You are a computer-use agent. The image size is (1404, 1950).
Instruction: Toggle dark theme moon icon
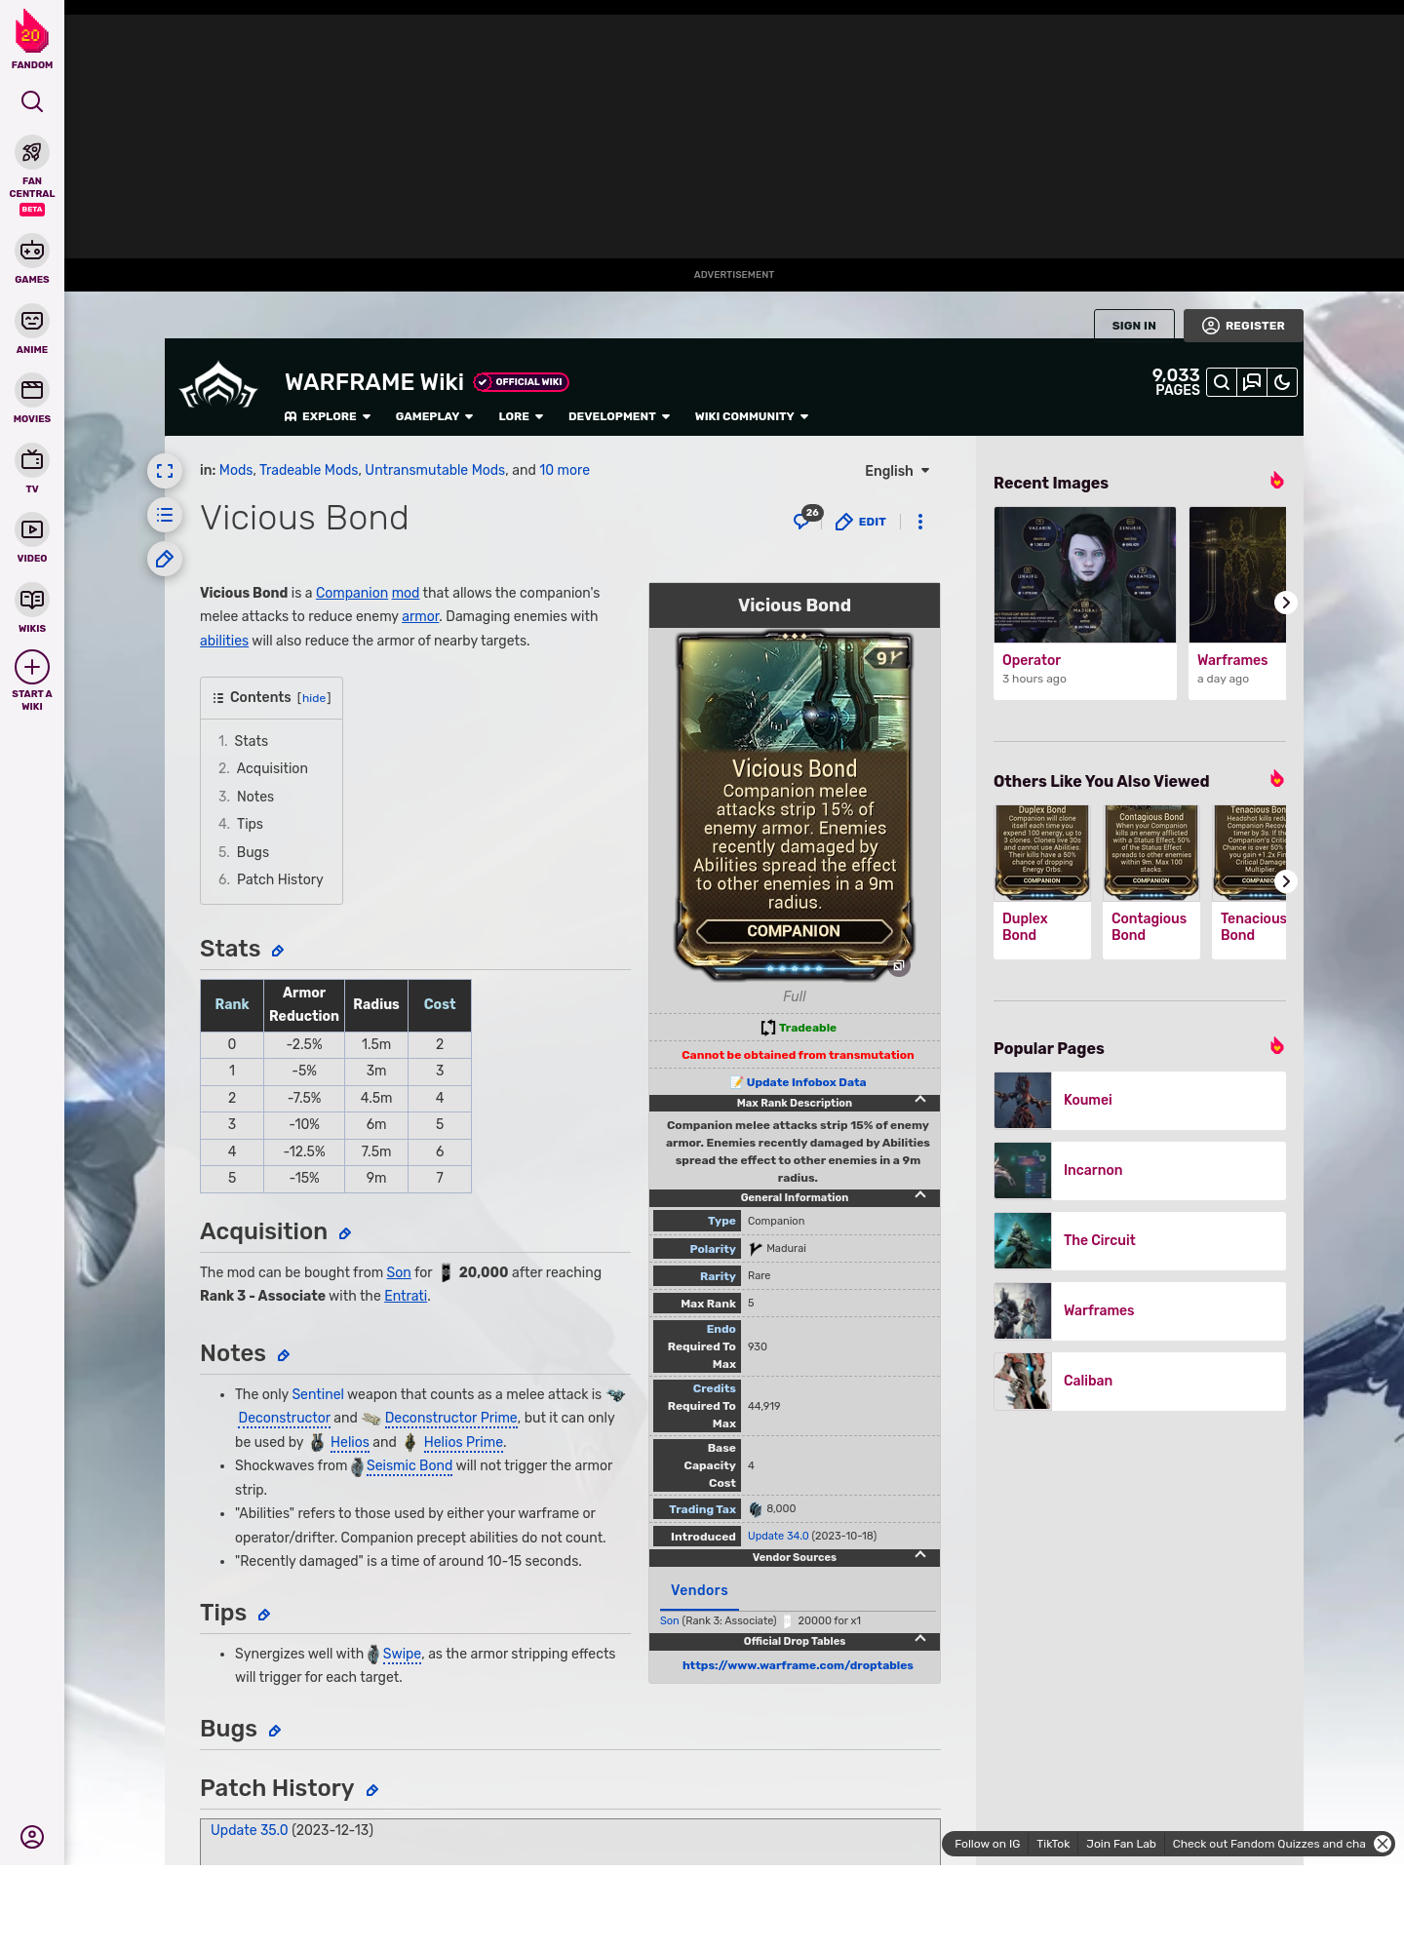(1282, 382)
